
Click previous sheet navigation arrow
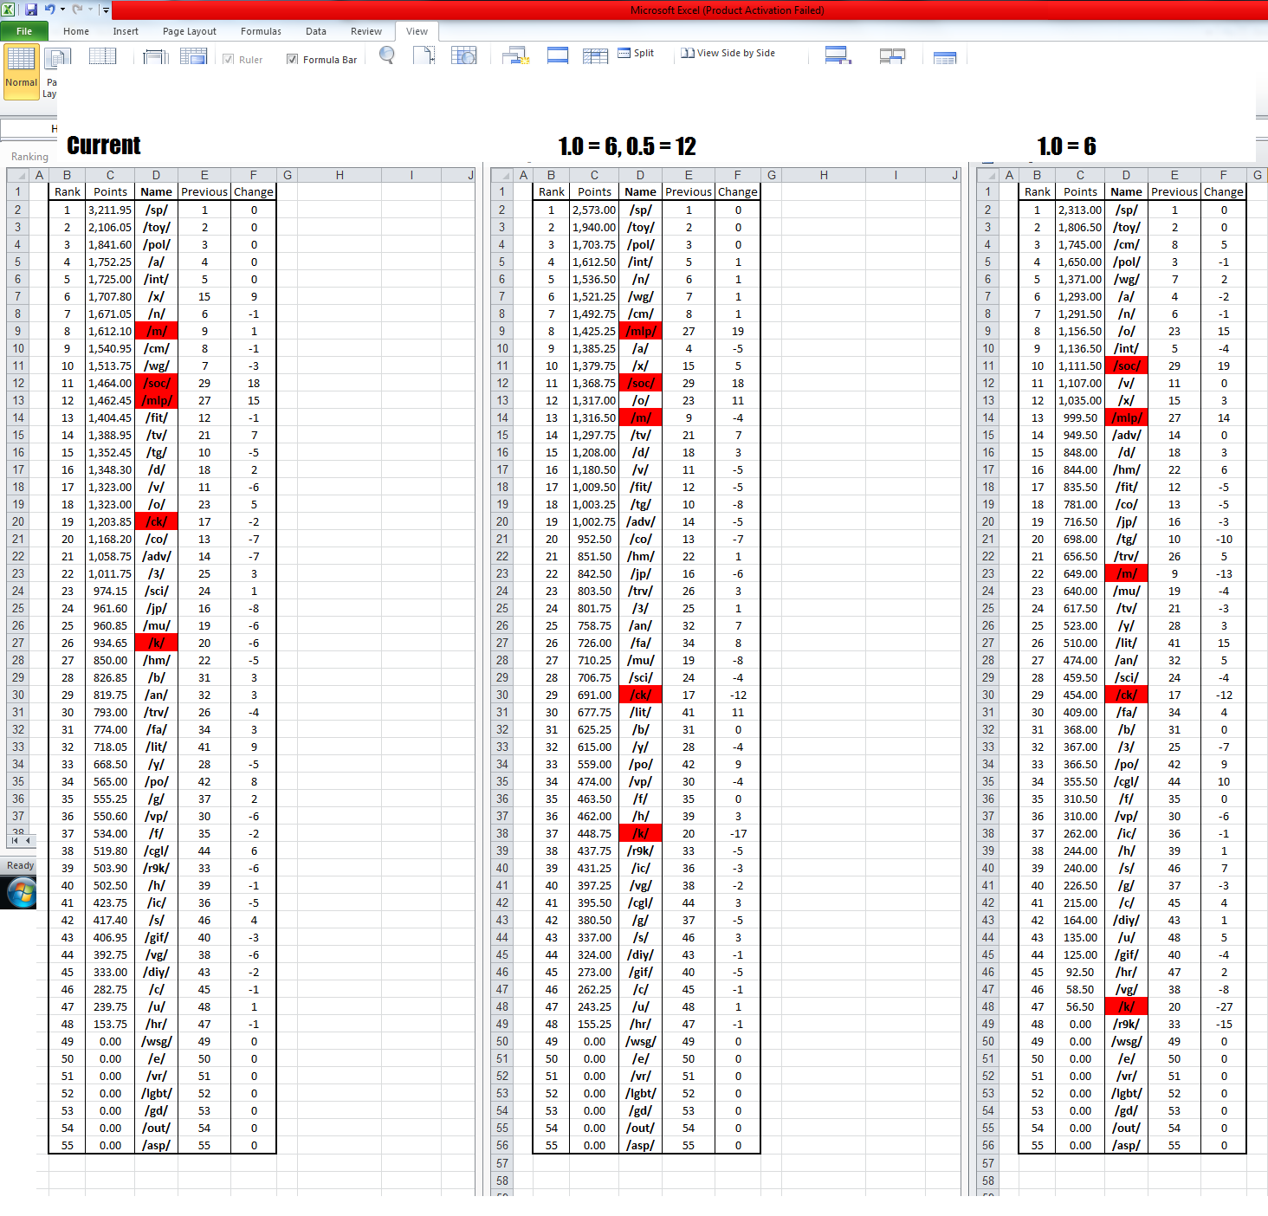pyautogui.click(x=28, y=840)
